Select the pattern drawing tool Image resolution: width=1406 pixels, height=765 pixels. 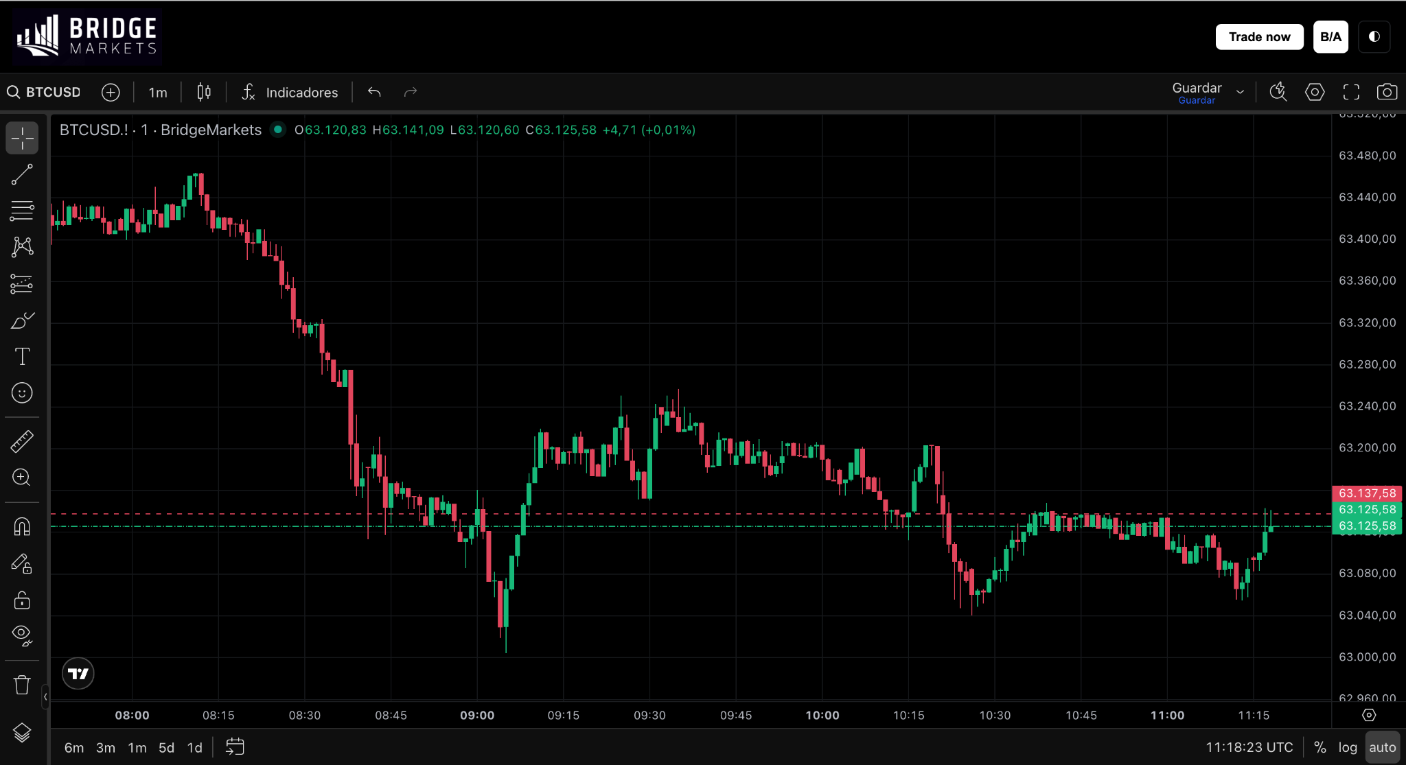coord(22,247)
